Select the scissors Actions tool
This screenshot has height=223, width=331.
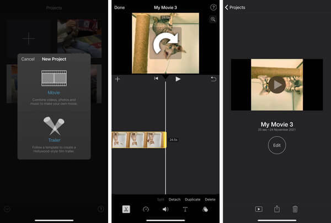click(x=126, y=209)
